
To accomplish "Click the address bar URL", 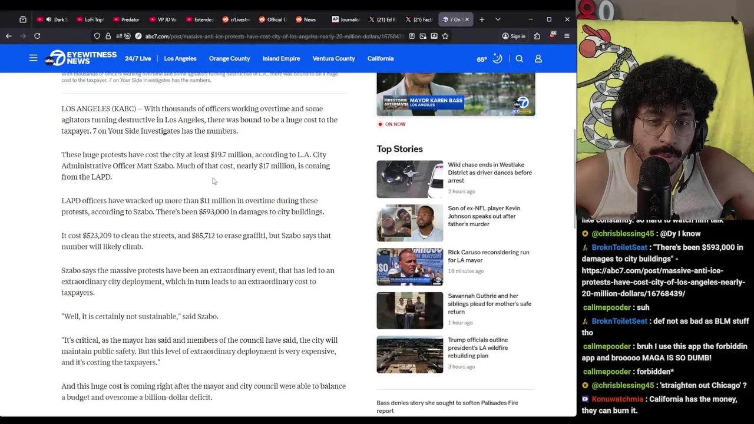I will coord(274,36).
